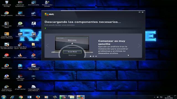Open Google Chrome from the taskbar
177x99 pixels.
[21, 97]
